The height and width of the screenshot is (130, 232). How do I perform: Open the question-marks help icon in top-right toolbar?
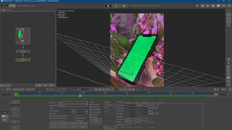(x=224, y=6)
